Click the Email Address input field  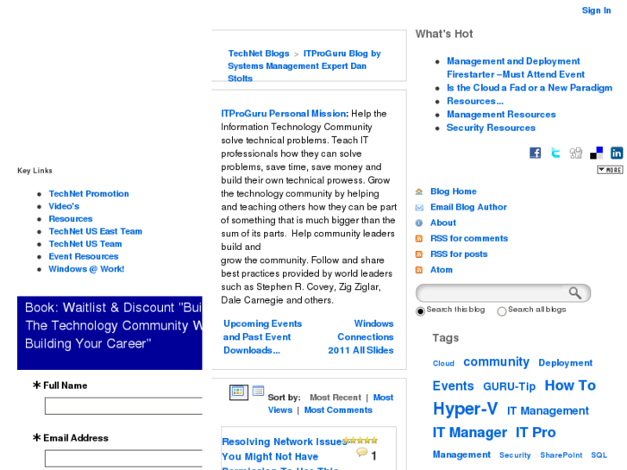coord(123,458)
